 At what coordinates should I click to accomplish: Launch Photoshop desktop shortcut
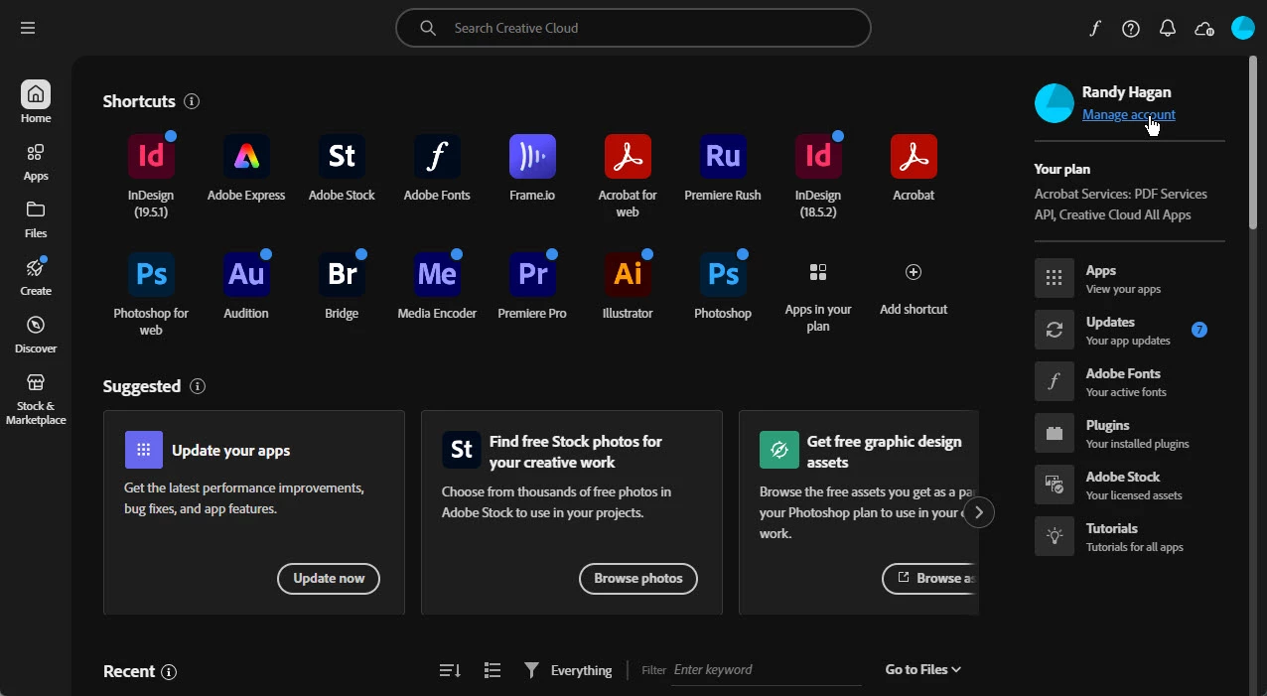[x=723, y=274]
